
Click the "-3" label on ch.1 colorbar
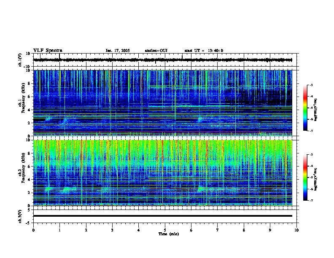pyautogui.click(x=311, y=85)
